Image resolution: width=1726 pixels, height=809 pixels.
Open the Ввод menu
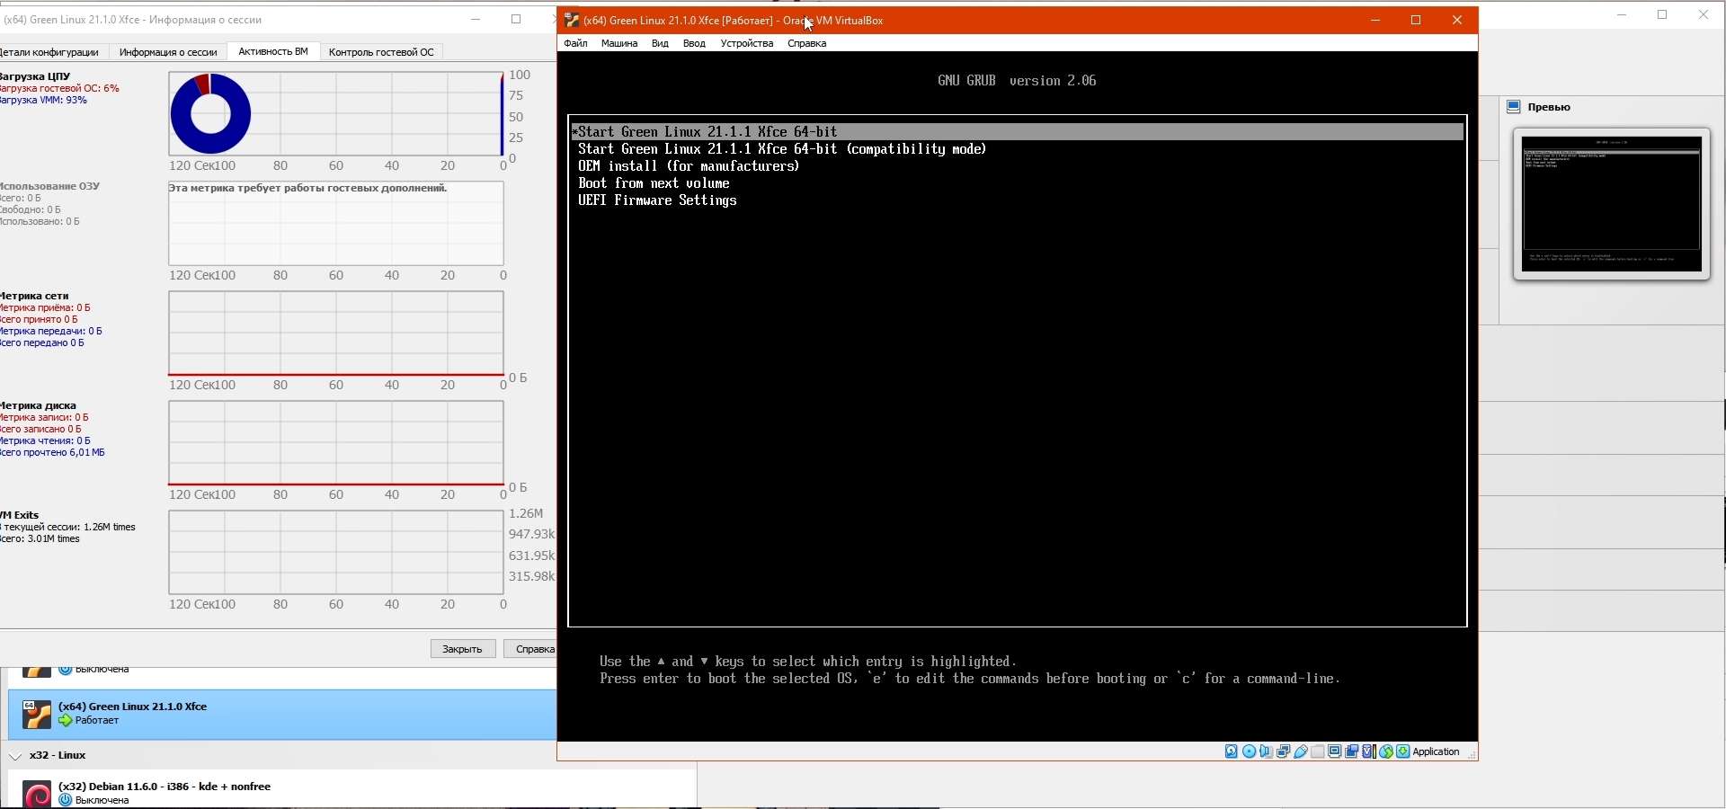tap(694, 43)
